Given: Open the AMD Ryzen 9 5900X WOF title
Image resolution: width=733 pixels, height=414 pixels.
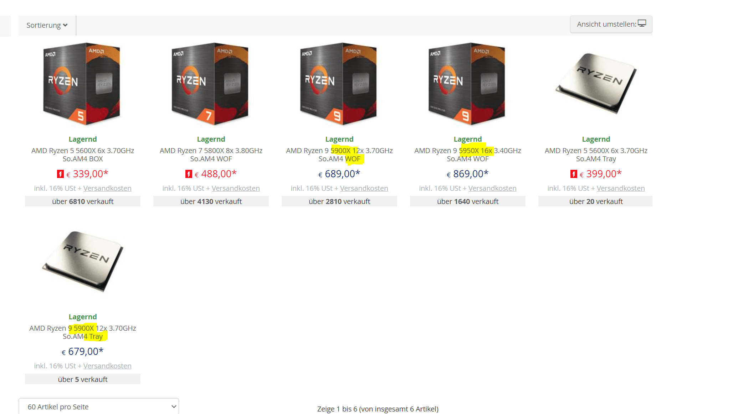Looking at the screenshot, I should (x=339, y=155).
